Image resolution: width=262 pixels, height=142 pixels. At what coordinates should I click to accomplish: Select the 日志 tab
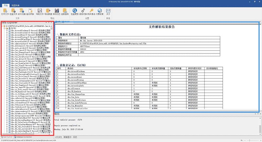tap(75, 137)
